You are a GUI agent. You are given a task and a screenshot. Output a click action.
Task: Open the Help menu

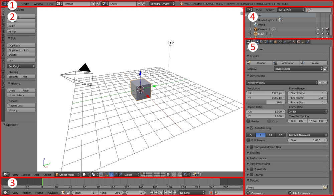tap(50, 4)
